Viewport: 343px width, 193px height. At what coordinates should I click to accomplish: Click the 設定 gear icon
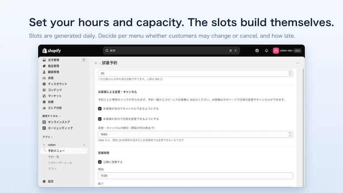[44, 181]
